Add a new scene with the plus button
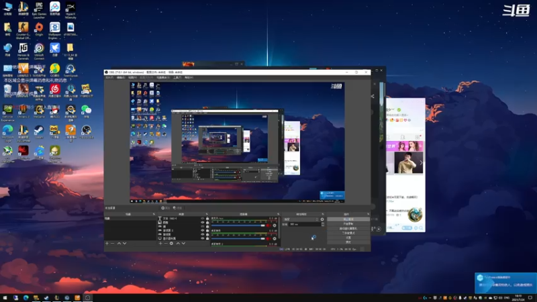This screenshot has width=537, height=302. 107,244
